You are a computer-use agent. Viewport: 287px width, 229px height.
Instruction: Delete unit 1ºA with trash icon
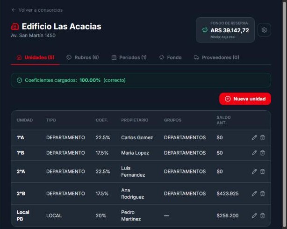[x=263, y=137]
